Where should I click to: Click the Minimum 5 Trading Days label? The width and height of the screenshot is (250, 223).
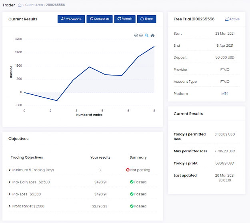click(33, 170)
